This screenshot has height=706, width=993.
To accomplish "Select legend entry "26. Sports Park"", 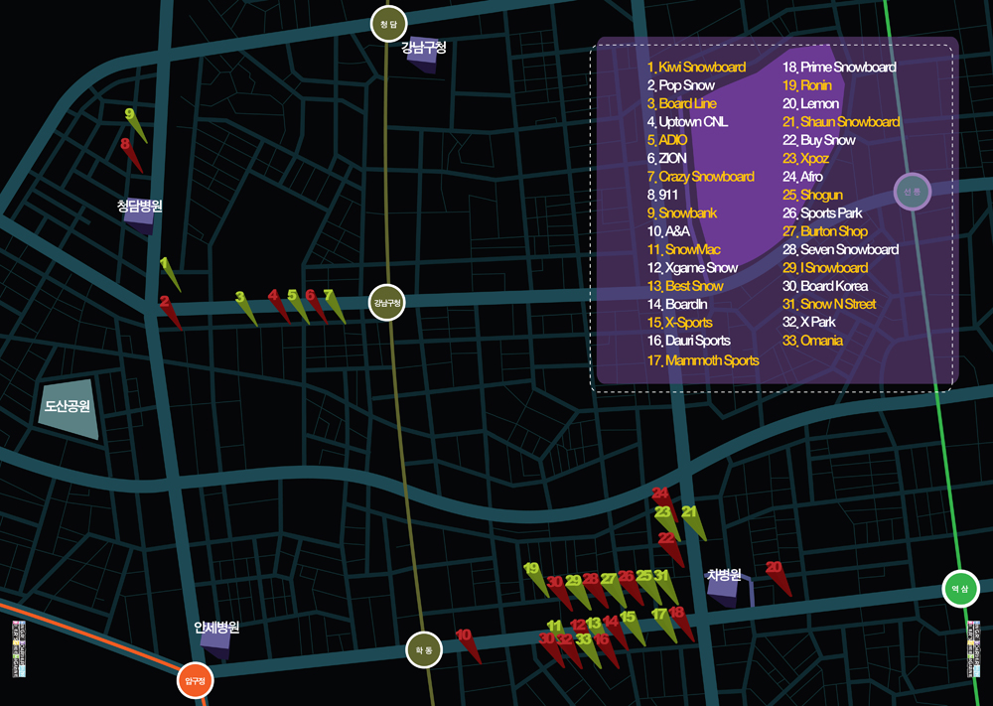I will point(822,213).
